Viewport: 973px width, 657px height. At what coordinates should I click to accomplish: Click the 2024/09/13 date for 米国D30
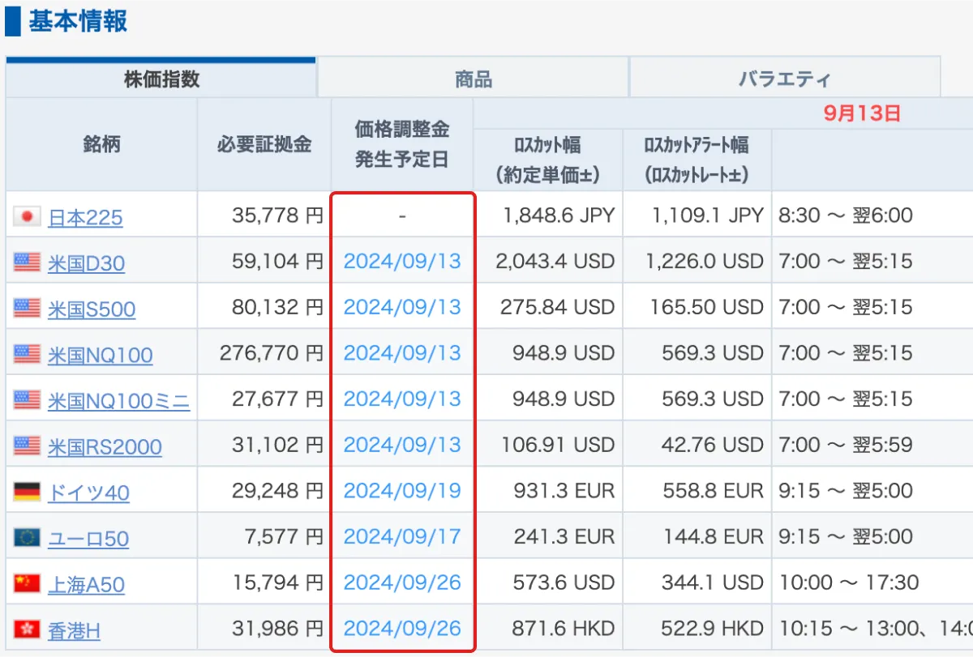[402, 261]
